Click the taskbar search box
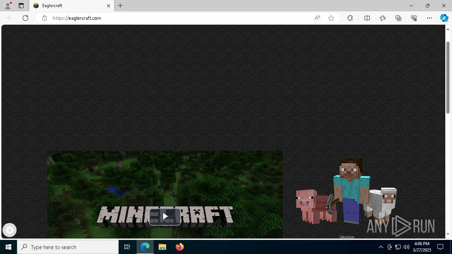 [68, 247]
